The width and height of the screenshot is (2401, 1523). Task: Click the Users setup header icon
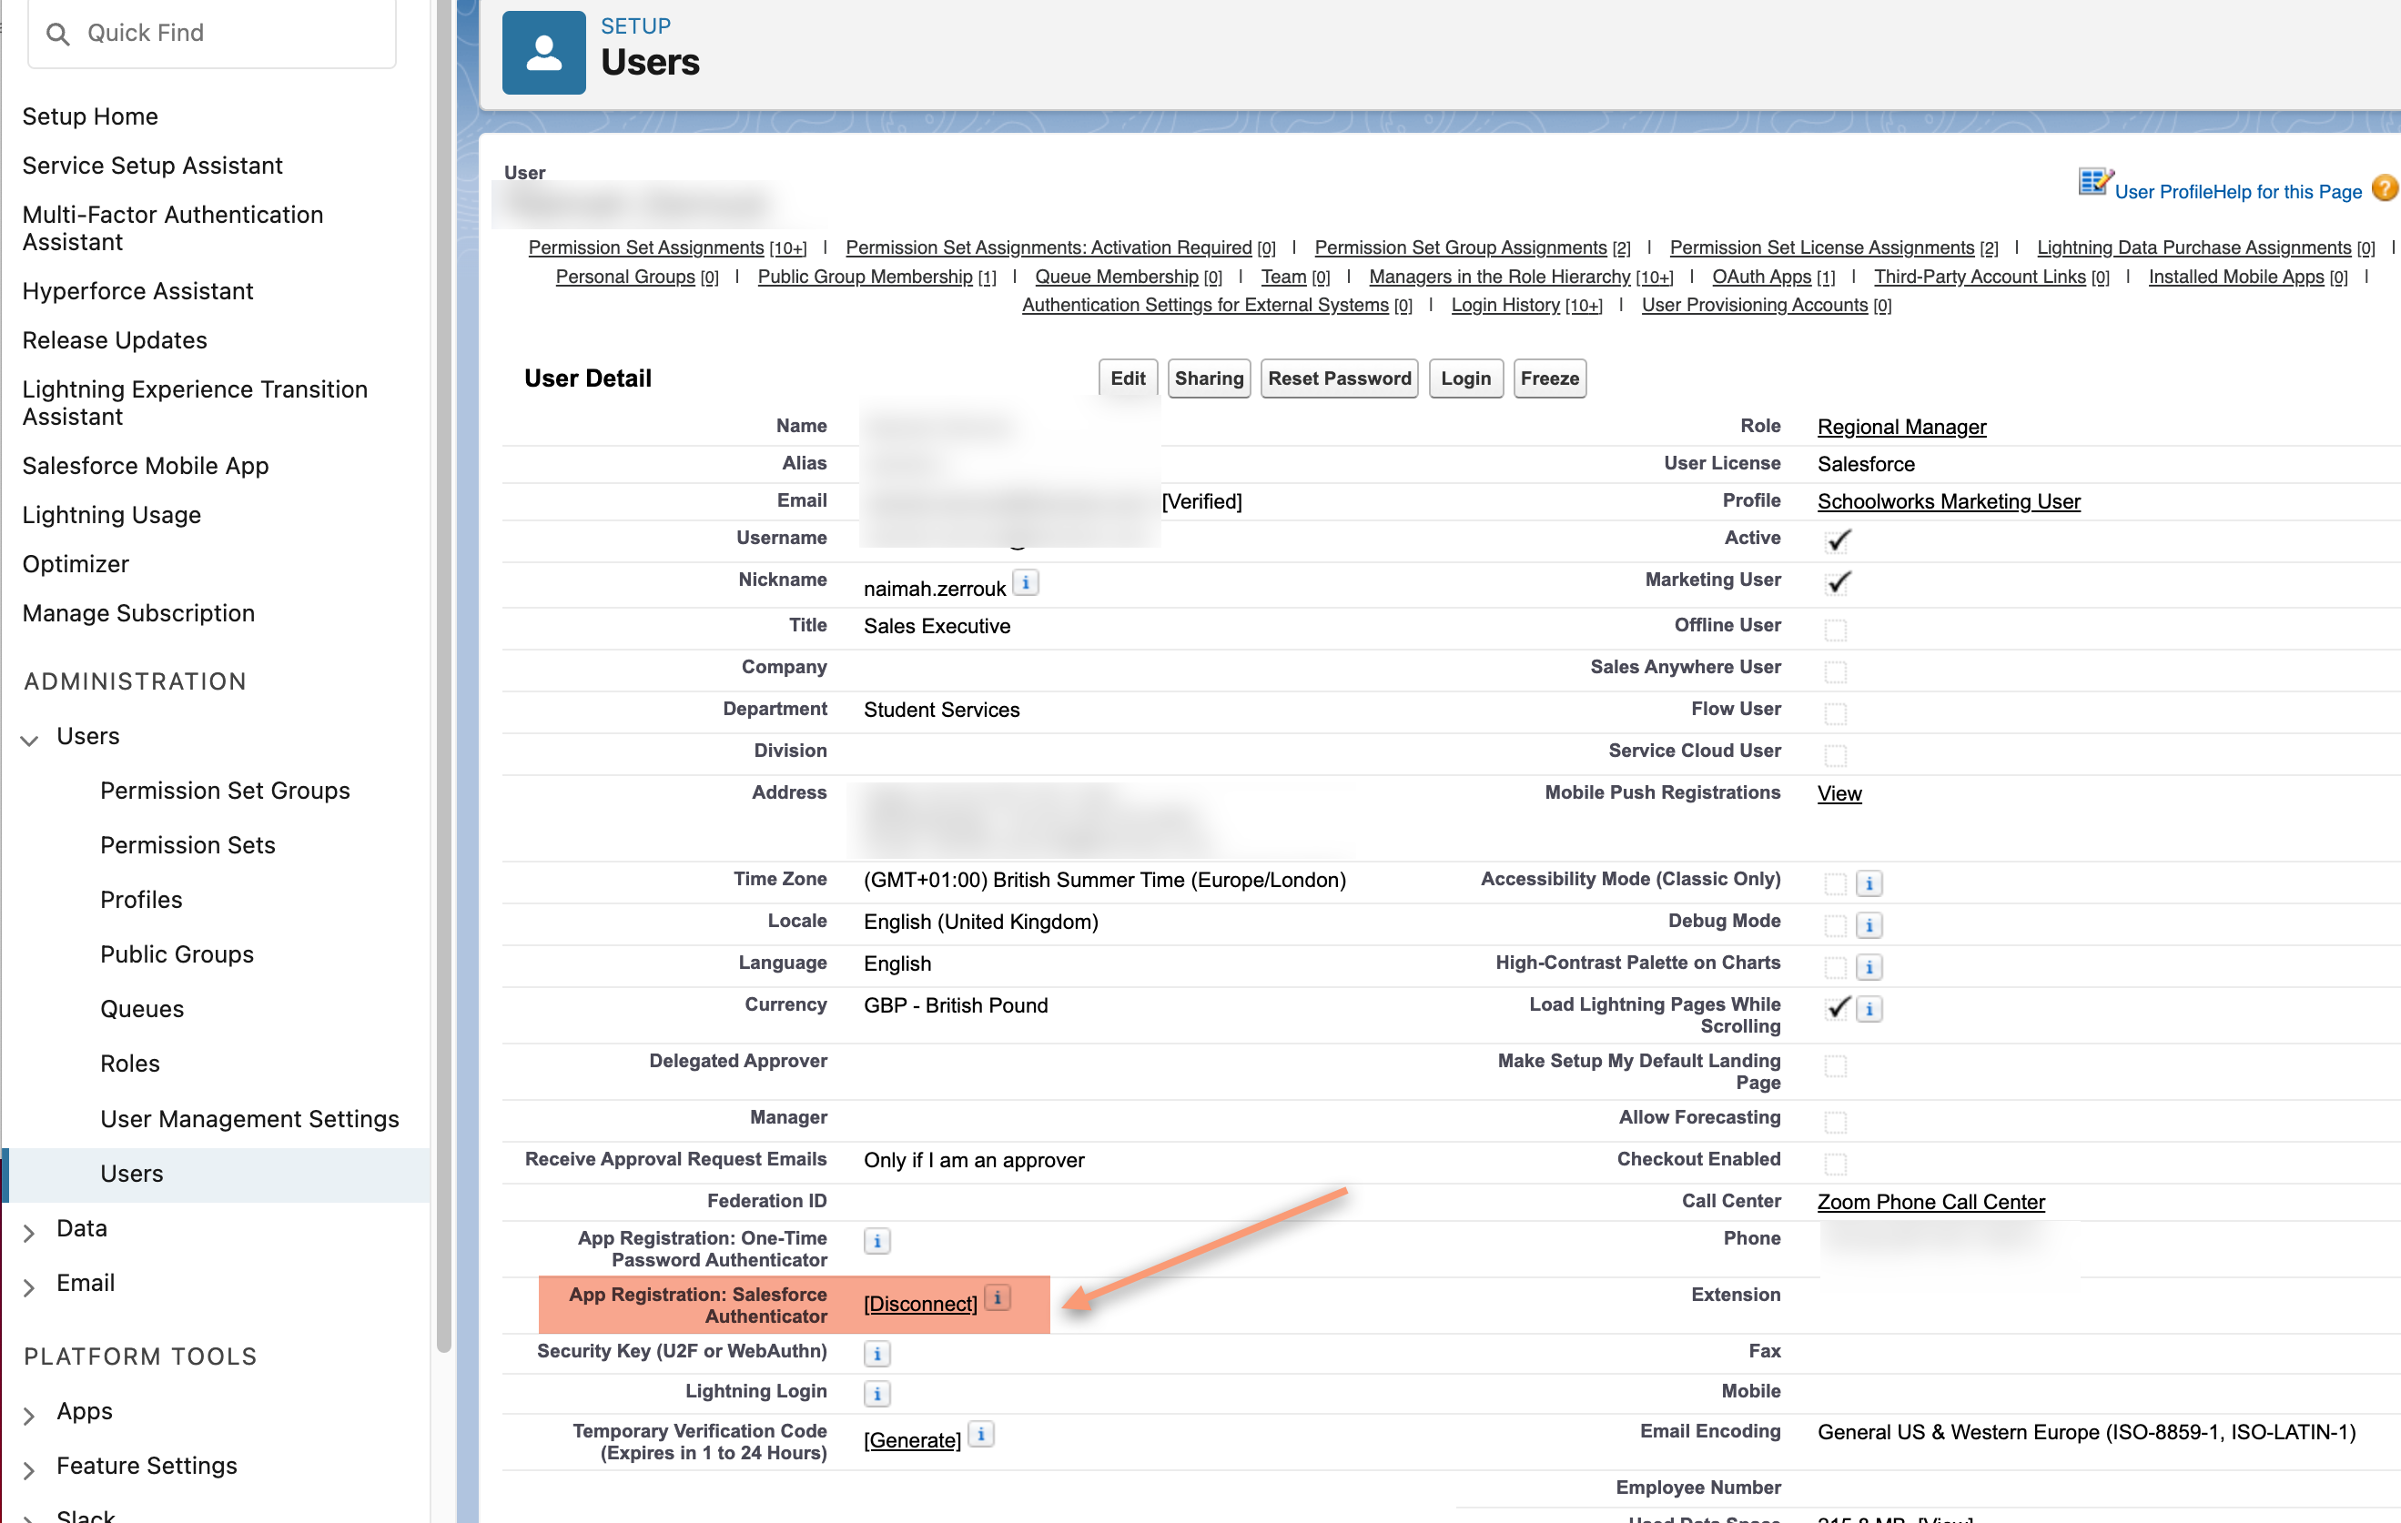543,52
